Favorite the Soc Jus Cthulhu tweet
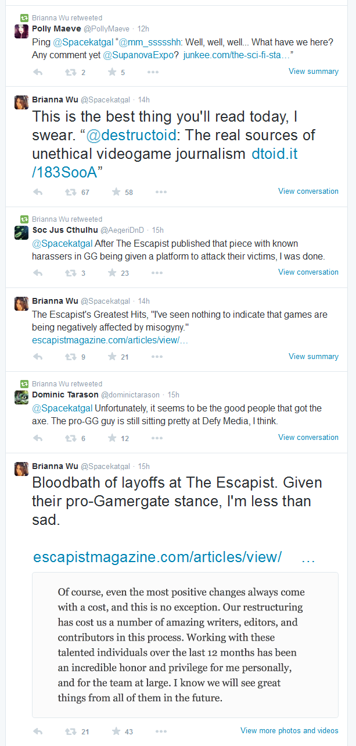356x746 pixels. click(x=113, y=273)
